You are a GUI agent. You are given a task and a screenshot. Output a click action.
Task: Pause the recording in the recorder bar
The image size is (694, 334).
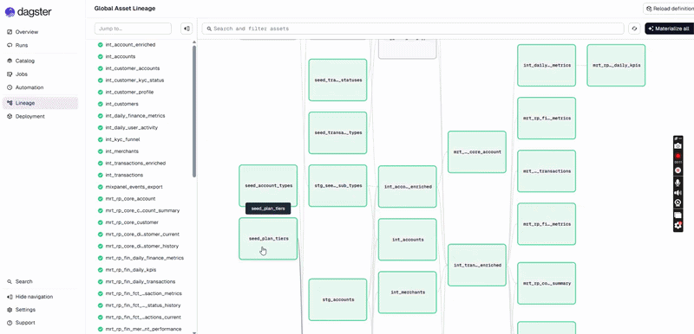(678, 170)
